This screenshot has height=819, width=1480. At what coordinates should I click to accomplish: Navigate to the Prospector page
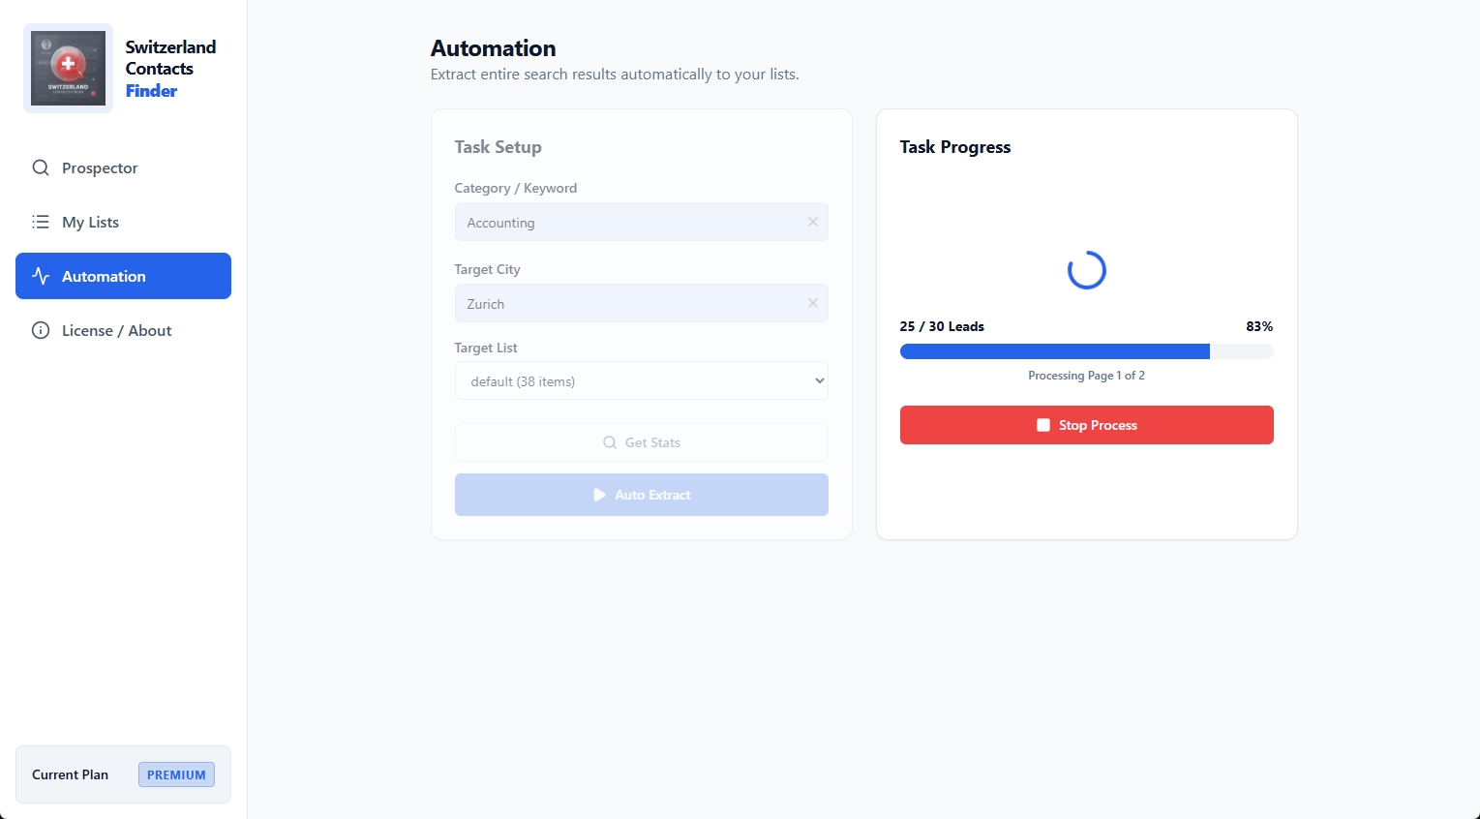(x=99, y=167)
